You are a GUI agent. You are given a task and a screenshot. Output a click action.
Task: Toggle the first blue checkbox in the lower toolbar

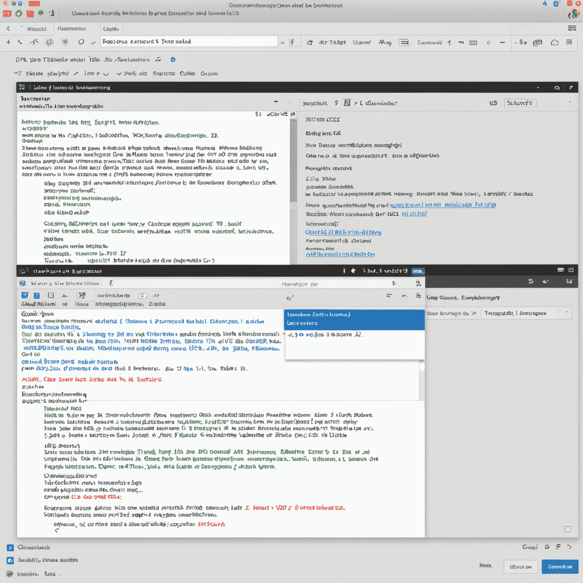click(x=25, y=295)
